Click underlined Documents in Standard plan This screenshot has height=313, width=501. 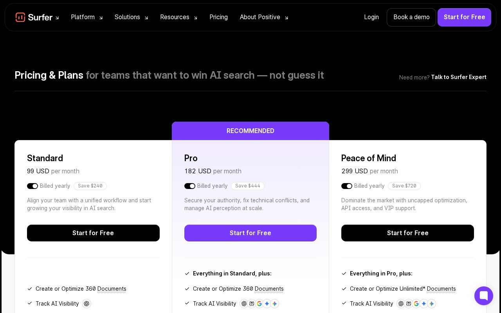click(112, 289)
